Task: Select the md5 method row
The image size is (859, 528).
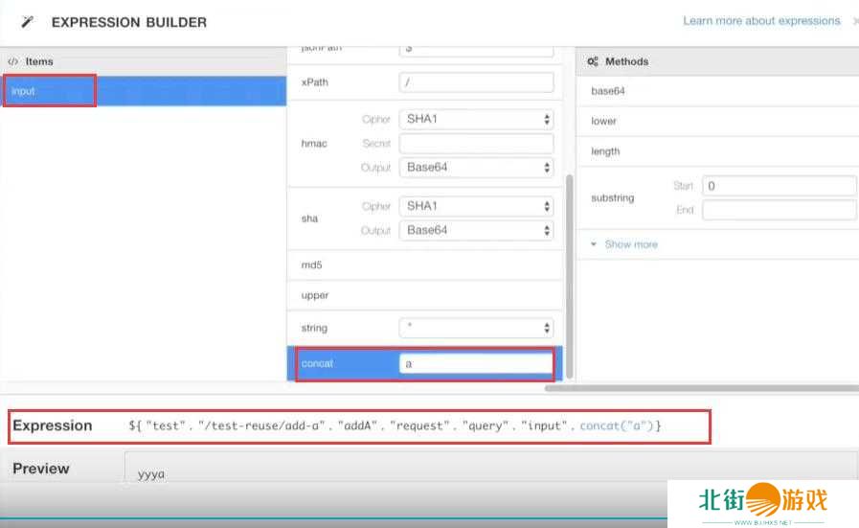Action: click(x=426, y=264)
